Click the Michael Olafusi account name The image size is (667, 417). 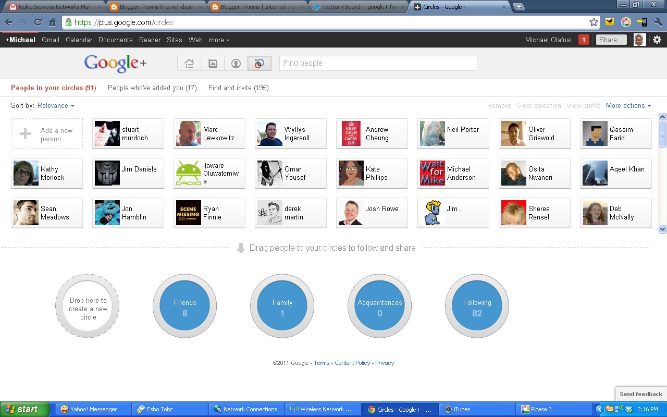click(x=548, y=40)
